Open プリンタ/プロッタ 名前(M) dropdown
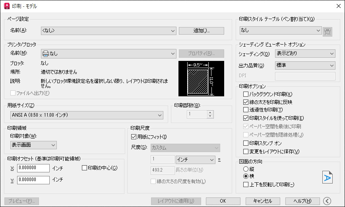The height and width of the screenshot is (207, 345). point(109,54)
